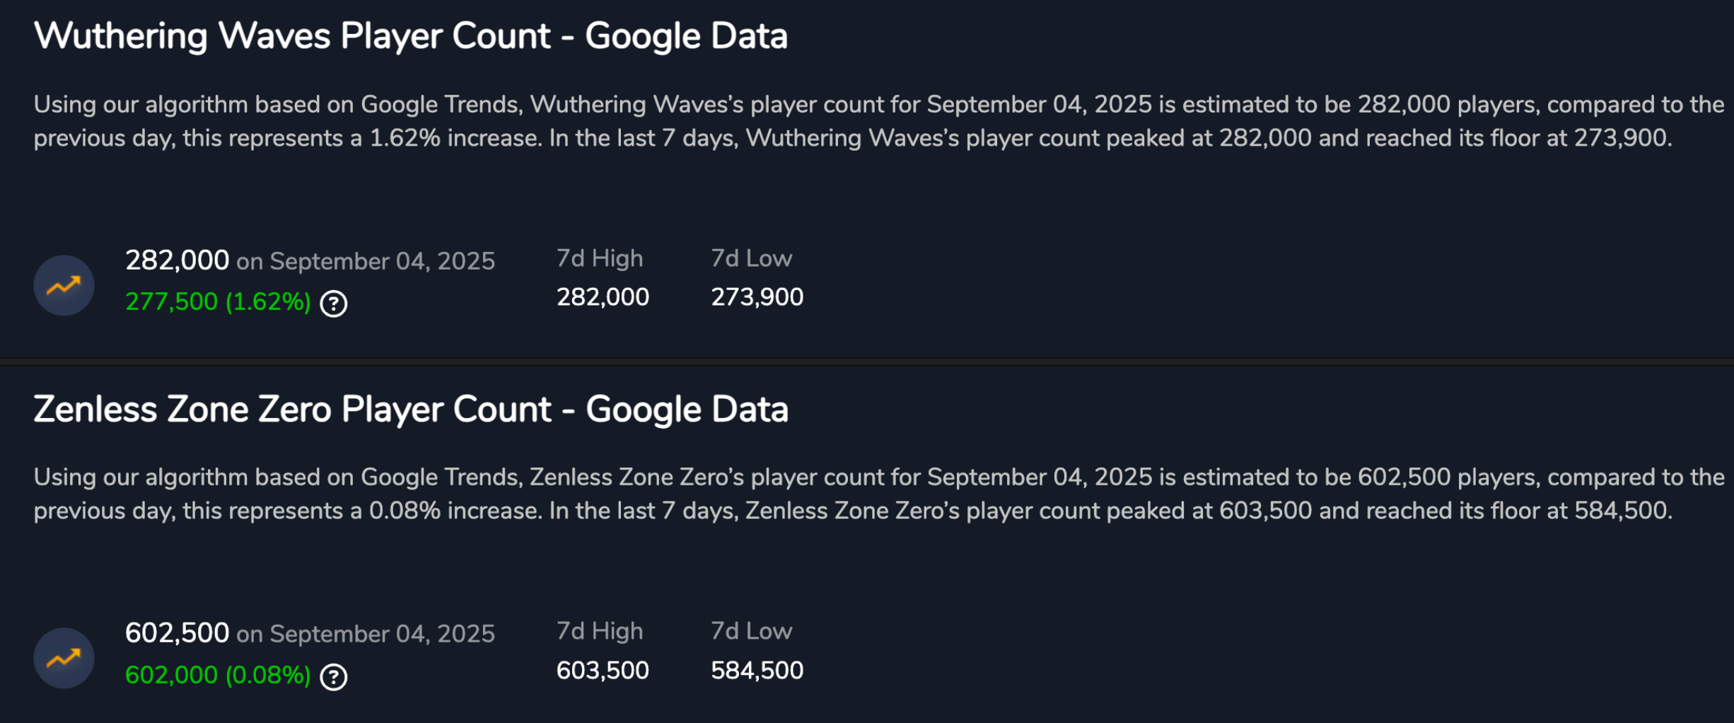This screenshot has width=1734, height=723.
Task: Click the 7d Low label for Wuthering Waves
Action: (x=751, y=259)
